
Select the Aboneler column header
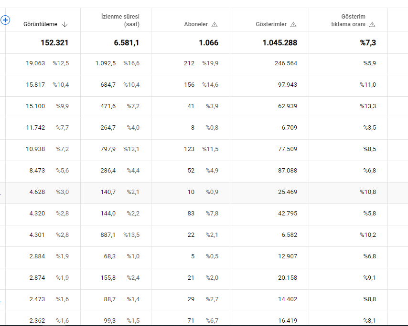[x=196, y=24]
